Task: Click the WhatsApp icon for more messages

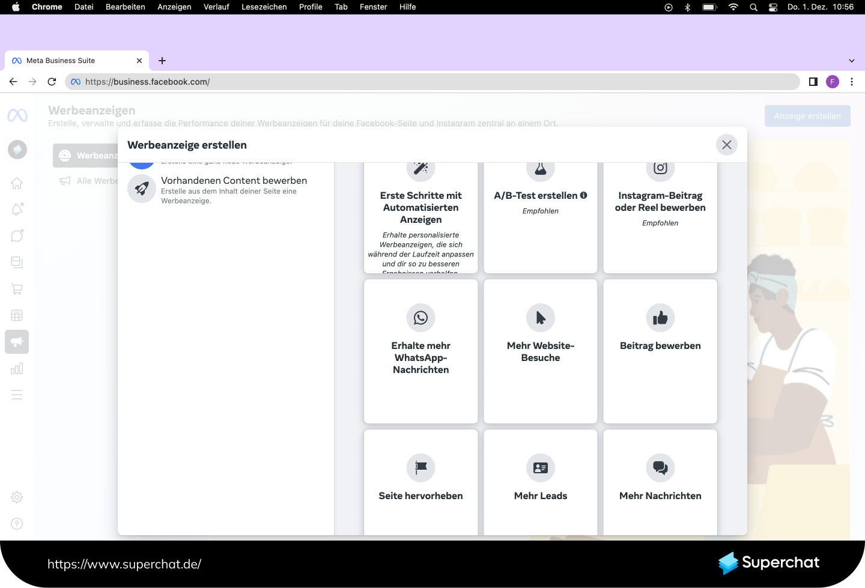Action: point(420,318)
